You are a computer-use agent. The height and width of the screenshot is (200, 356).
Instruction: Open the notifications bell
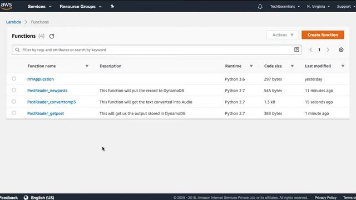260,6
